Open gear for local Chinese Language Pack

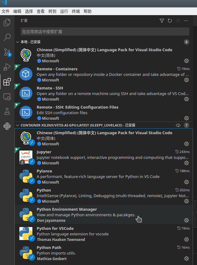(186, 61)
